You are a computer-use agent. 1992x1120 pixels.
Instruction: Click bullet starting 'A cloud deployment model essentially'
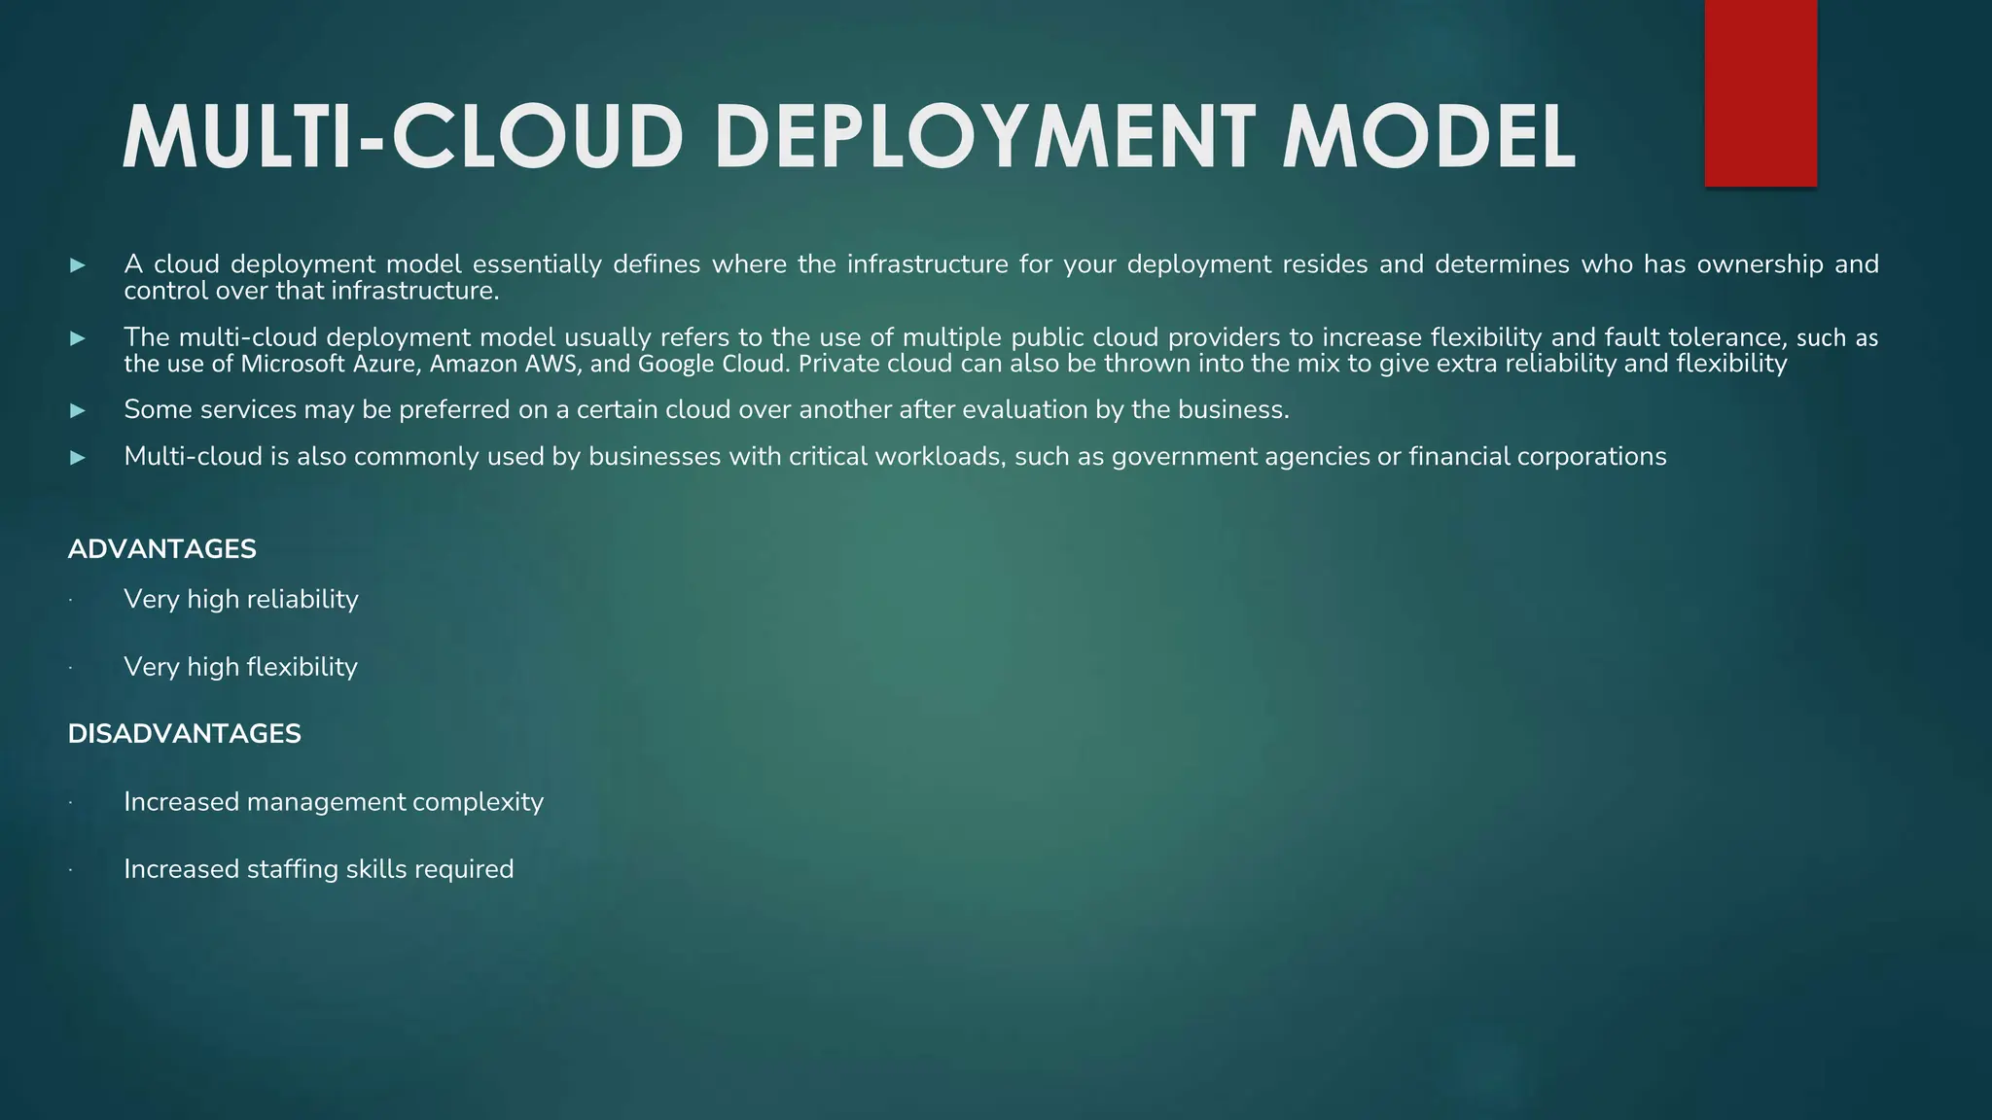coord(1001,277)
